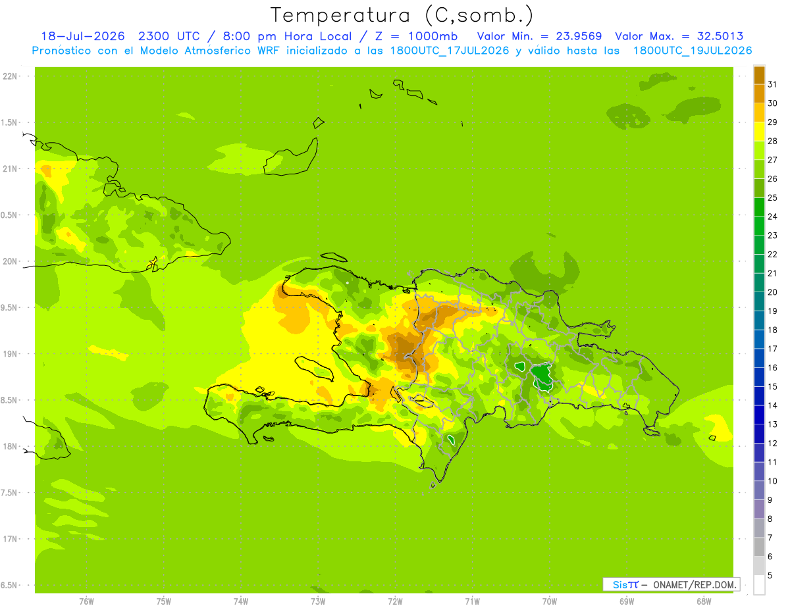Pick the legend swatch between 24 and 25
This screenshot has height=610, width=790.
tap(759, 207)
